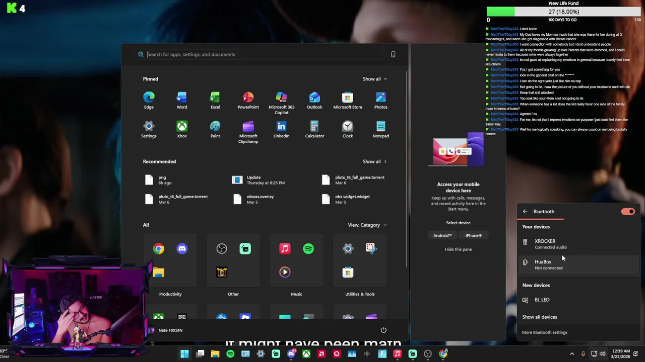
Task: Open the pinned Calculator app
Action: point(314,129)
